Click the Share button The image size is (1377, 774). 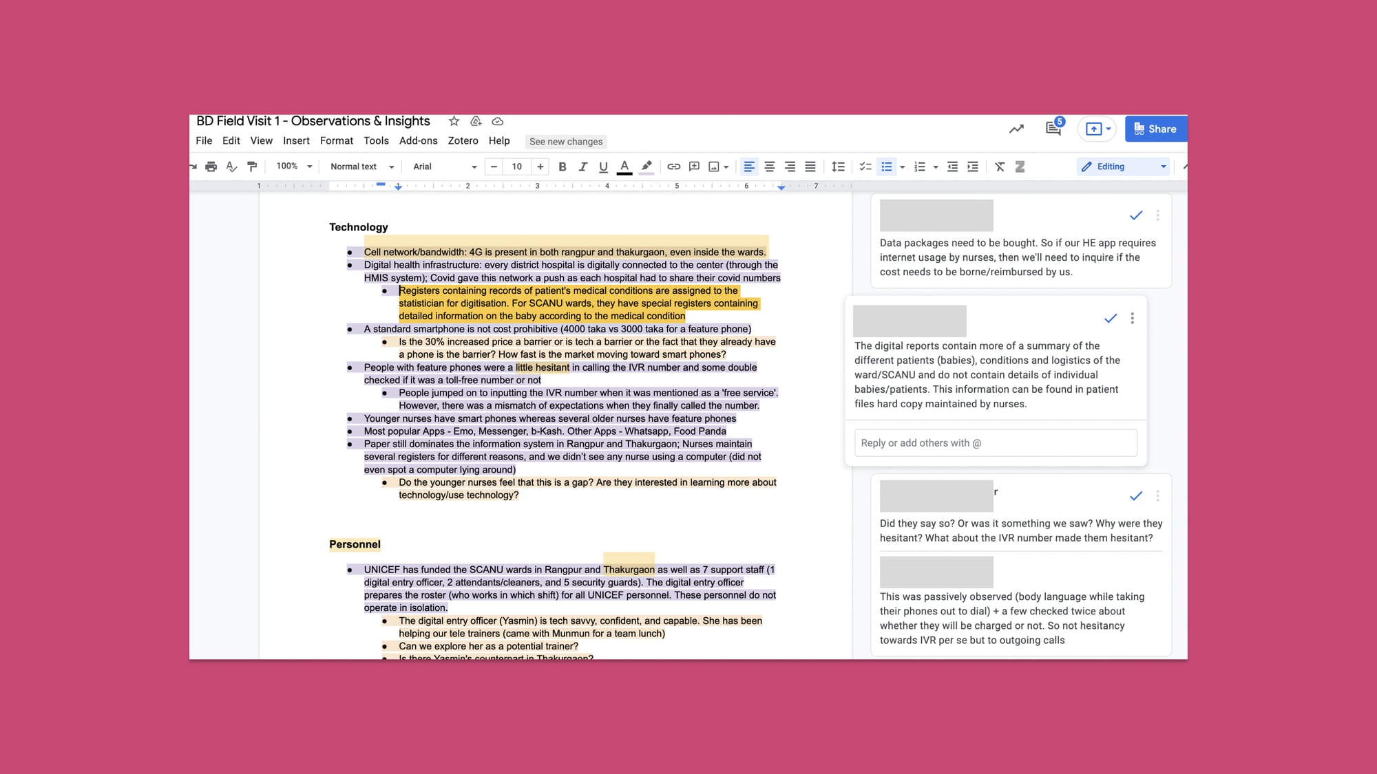coord(1155,129)
